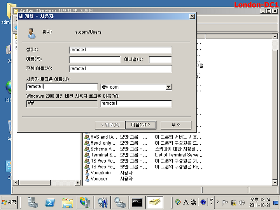The height and width of the screenshot is (210, 280).
Task: Click the Full name (전체 이름) field
Action: [x=121, y=69]
